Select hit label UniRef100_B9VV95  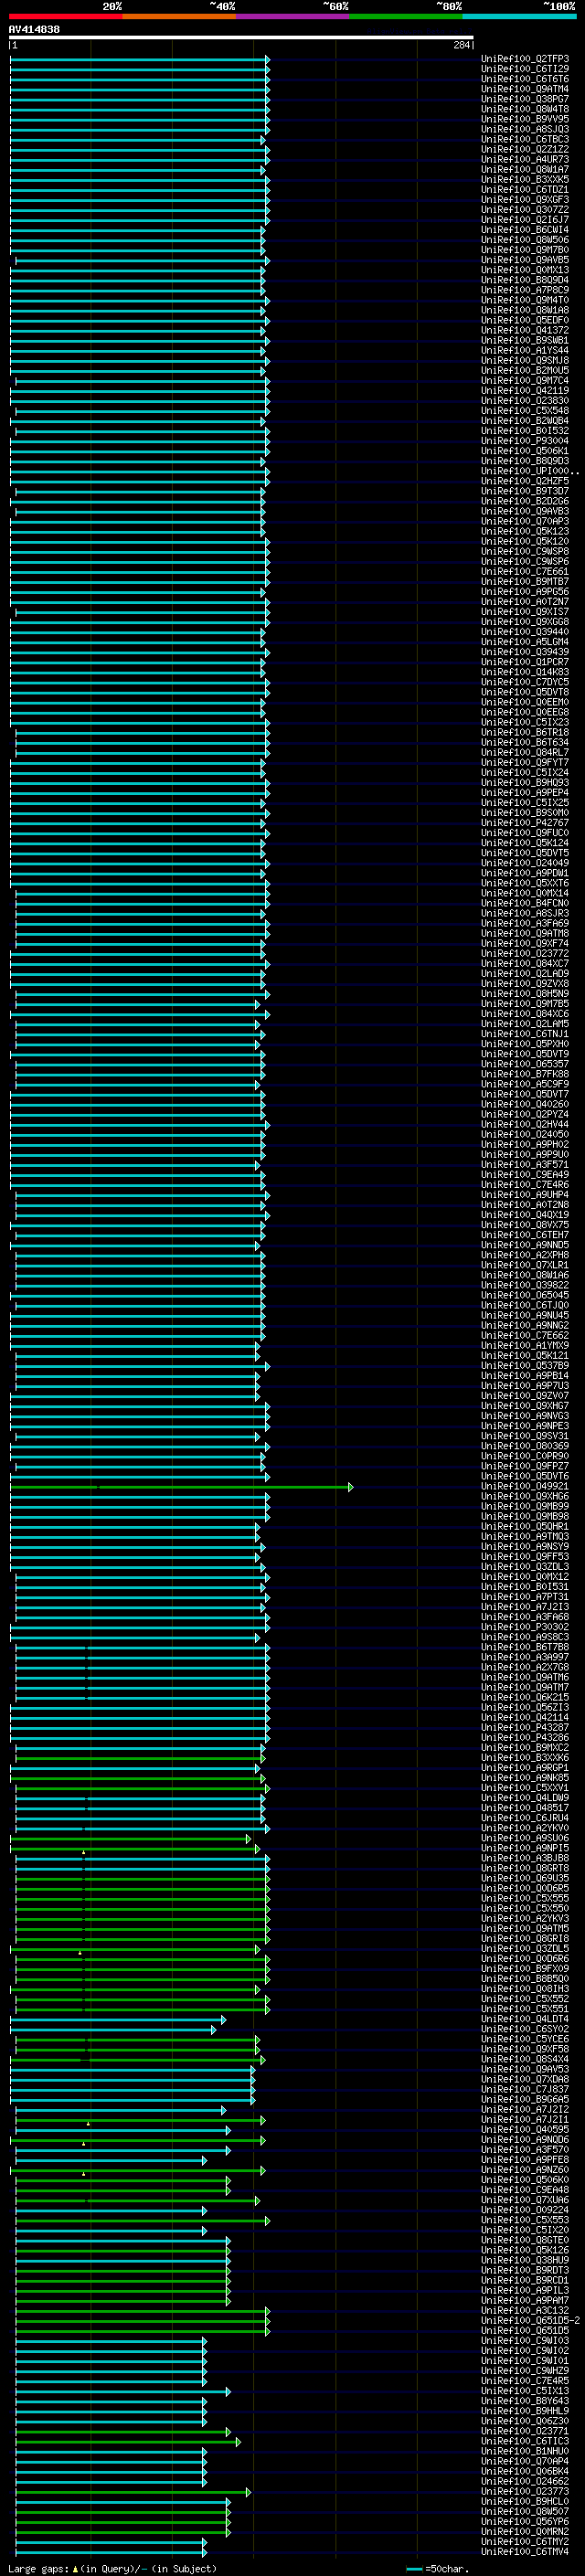(525, 119)
